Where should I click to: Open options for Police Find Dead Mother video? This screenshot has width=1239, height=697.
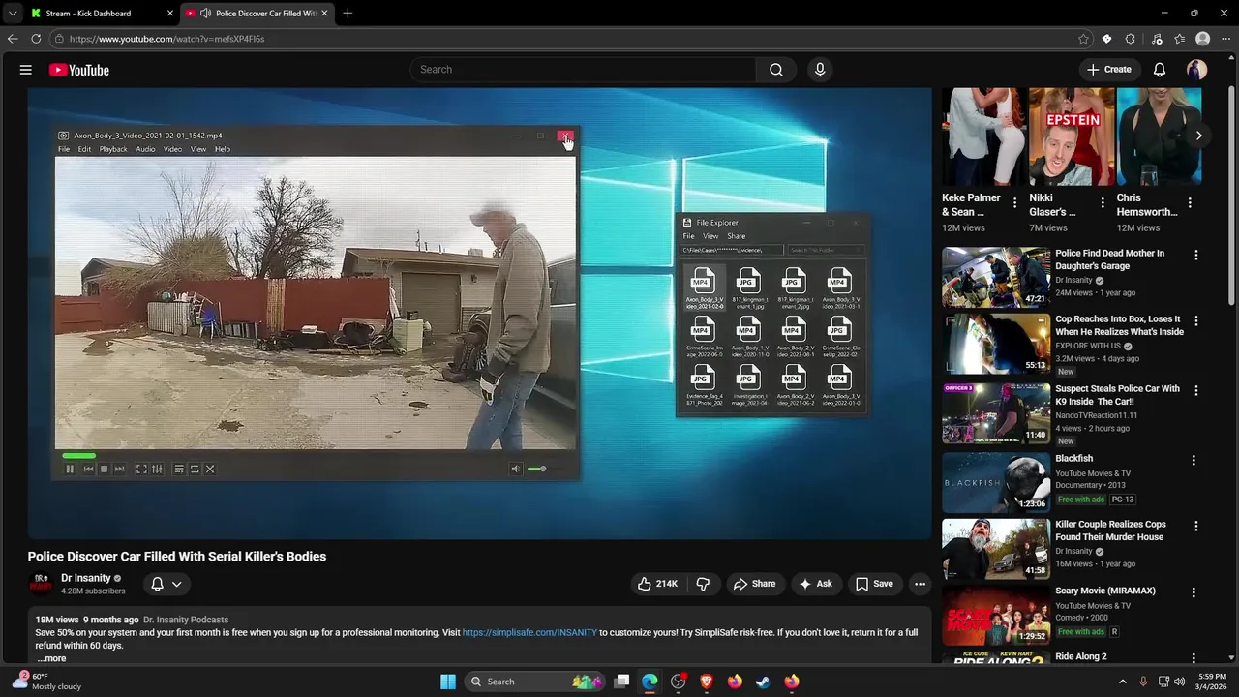[1196, 255]
